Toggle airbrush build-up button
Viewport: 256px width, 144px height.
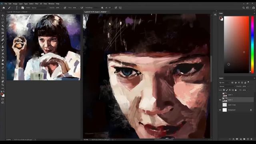[x=82, y=8]
